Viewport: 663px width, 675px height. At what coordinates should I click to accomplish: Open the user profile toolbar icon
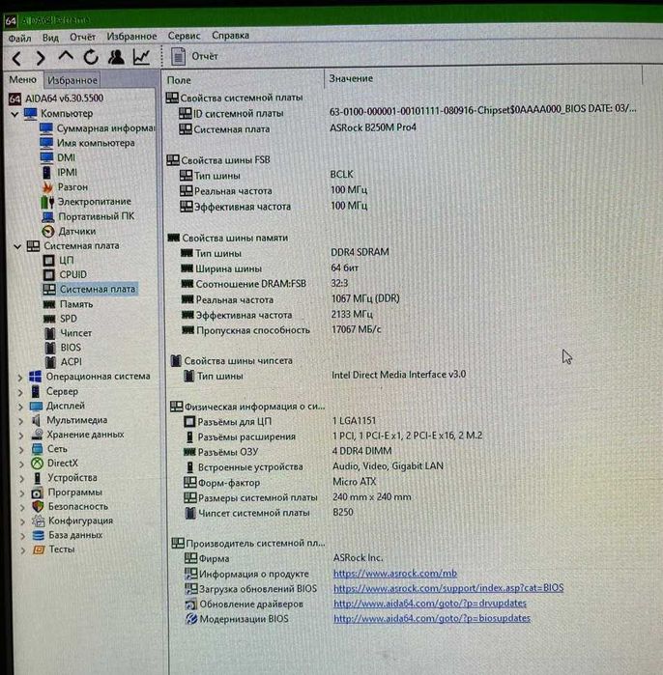tap(116, 57)
